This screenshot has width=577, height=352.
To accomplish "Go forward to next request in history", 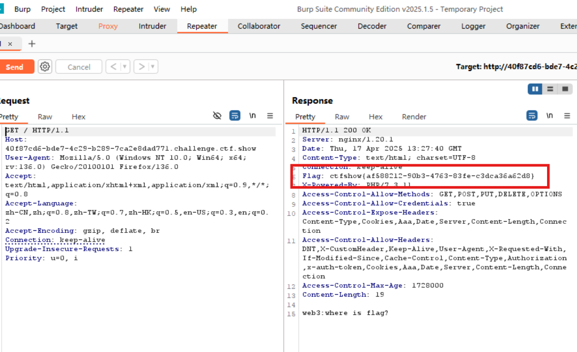I will coord(141,67).
